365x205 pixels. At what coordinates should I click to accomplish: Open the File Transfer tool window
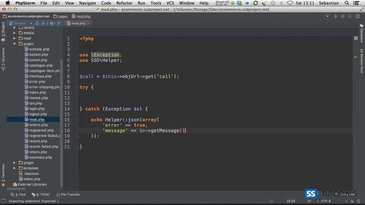(x=68, y=195)
